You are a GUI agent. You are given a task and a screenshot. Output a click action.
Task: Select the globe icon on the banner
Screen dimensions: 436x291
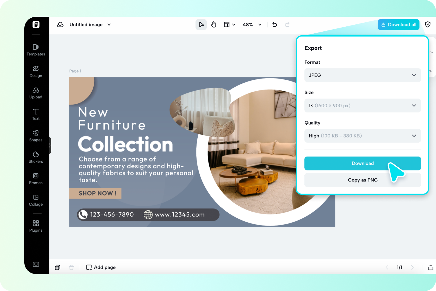[148, 214]
